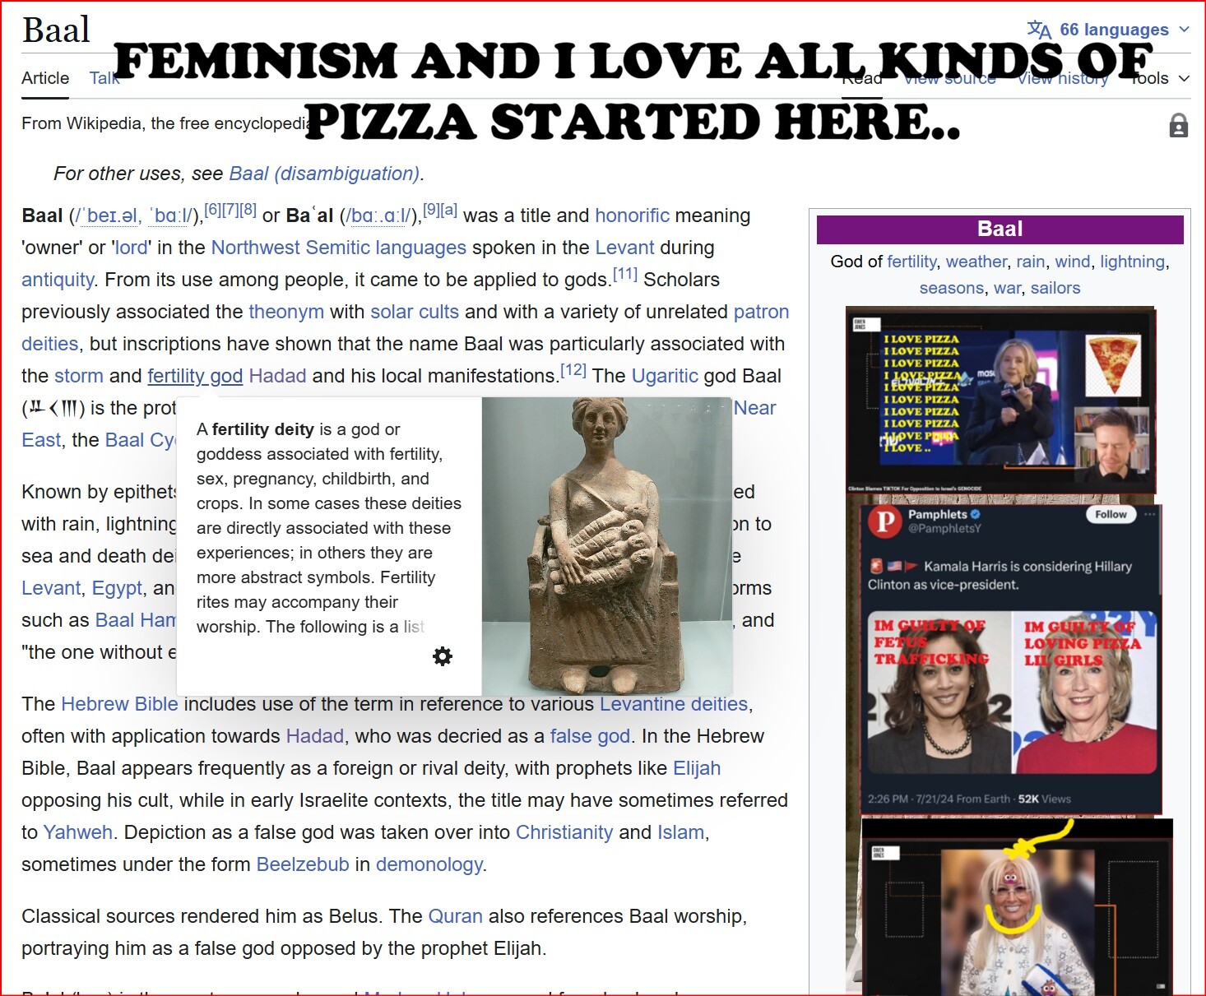Screen dimensions: 1206x996
Task: Click the pizza slice picture
Action: point(1113,364)
